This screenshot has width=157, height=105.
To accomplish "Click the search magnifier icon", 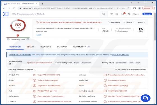I will coord(104,14).
